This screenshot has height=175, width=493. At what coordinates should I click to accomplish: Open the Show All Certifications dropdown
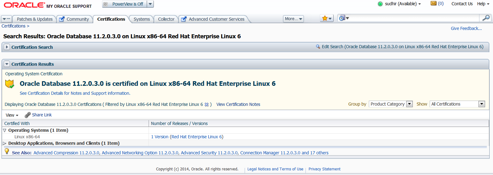481,104
